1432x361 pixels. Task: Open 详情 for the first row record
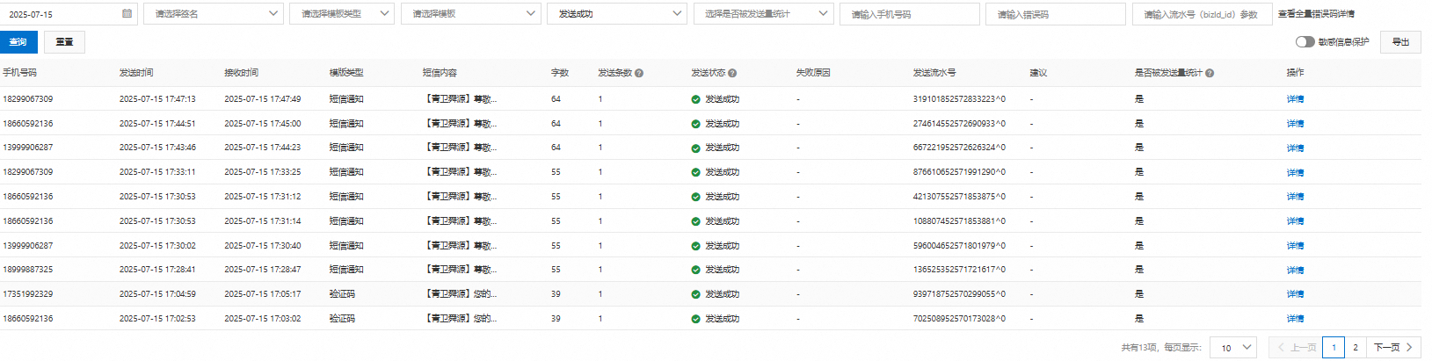(x=1295, y=99)
